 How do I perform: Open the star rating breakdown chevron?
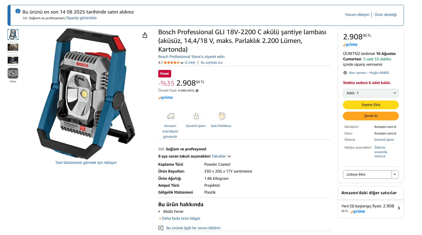coord(182,63)
